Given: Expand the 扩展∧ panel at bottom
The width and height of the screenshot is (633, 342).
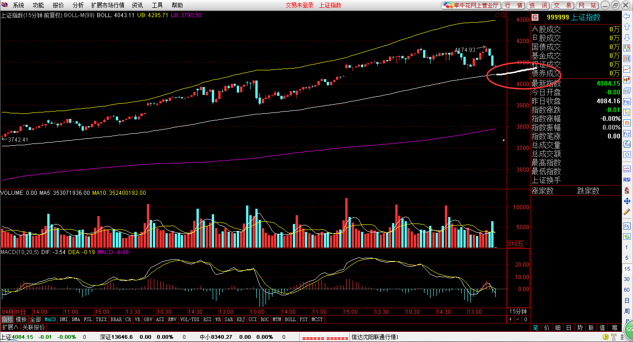Looking at the screenshot, I should coord(10,327).
